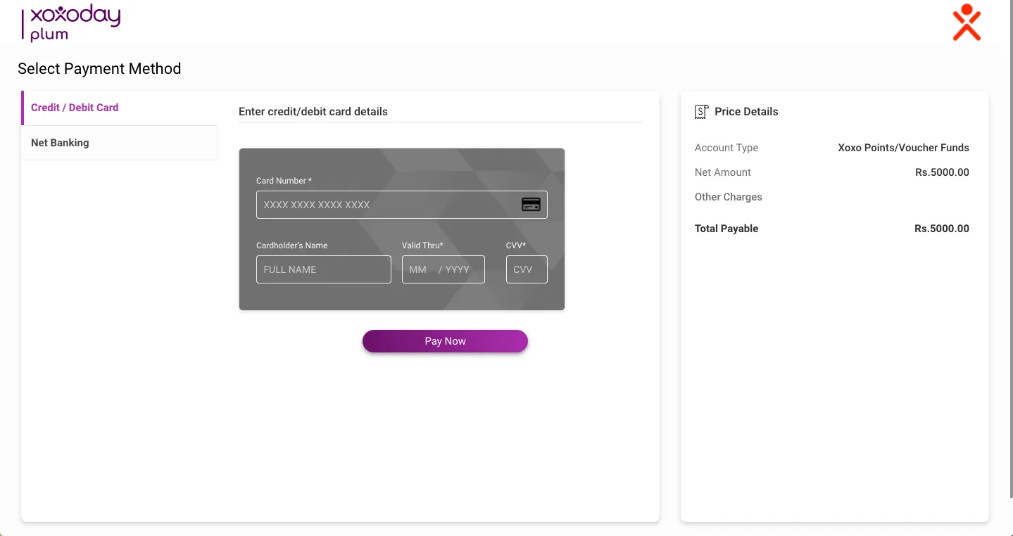Click the Enter credit/debit card details heading
This screenshot has height=536, width=1013.
coord(313,112)
